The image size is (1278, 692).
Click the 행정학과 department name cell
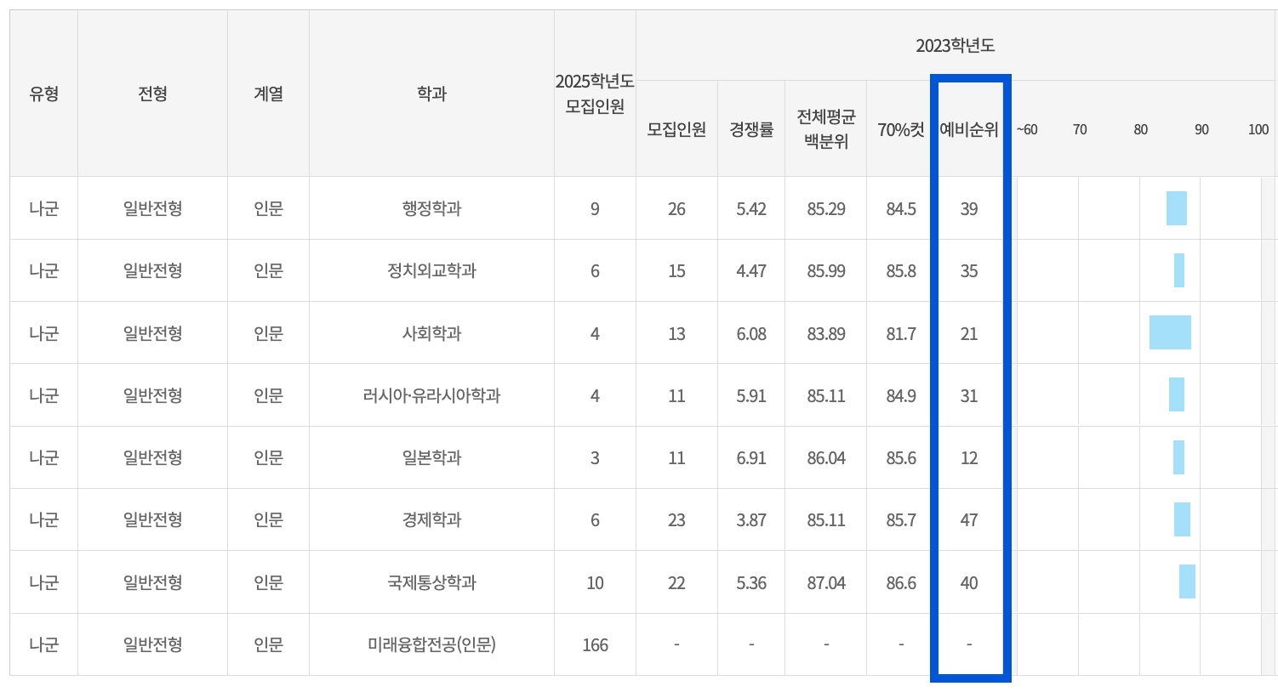[431, 208]
